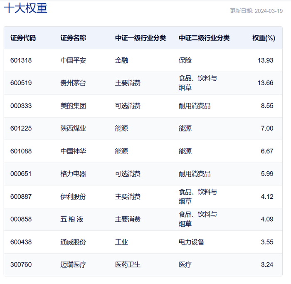The image size is (291, 284).
Task: Click 主要消费 in the 贵州茅台 row
Action: click(x=128, y=83)
